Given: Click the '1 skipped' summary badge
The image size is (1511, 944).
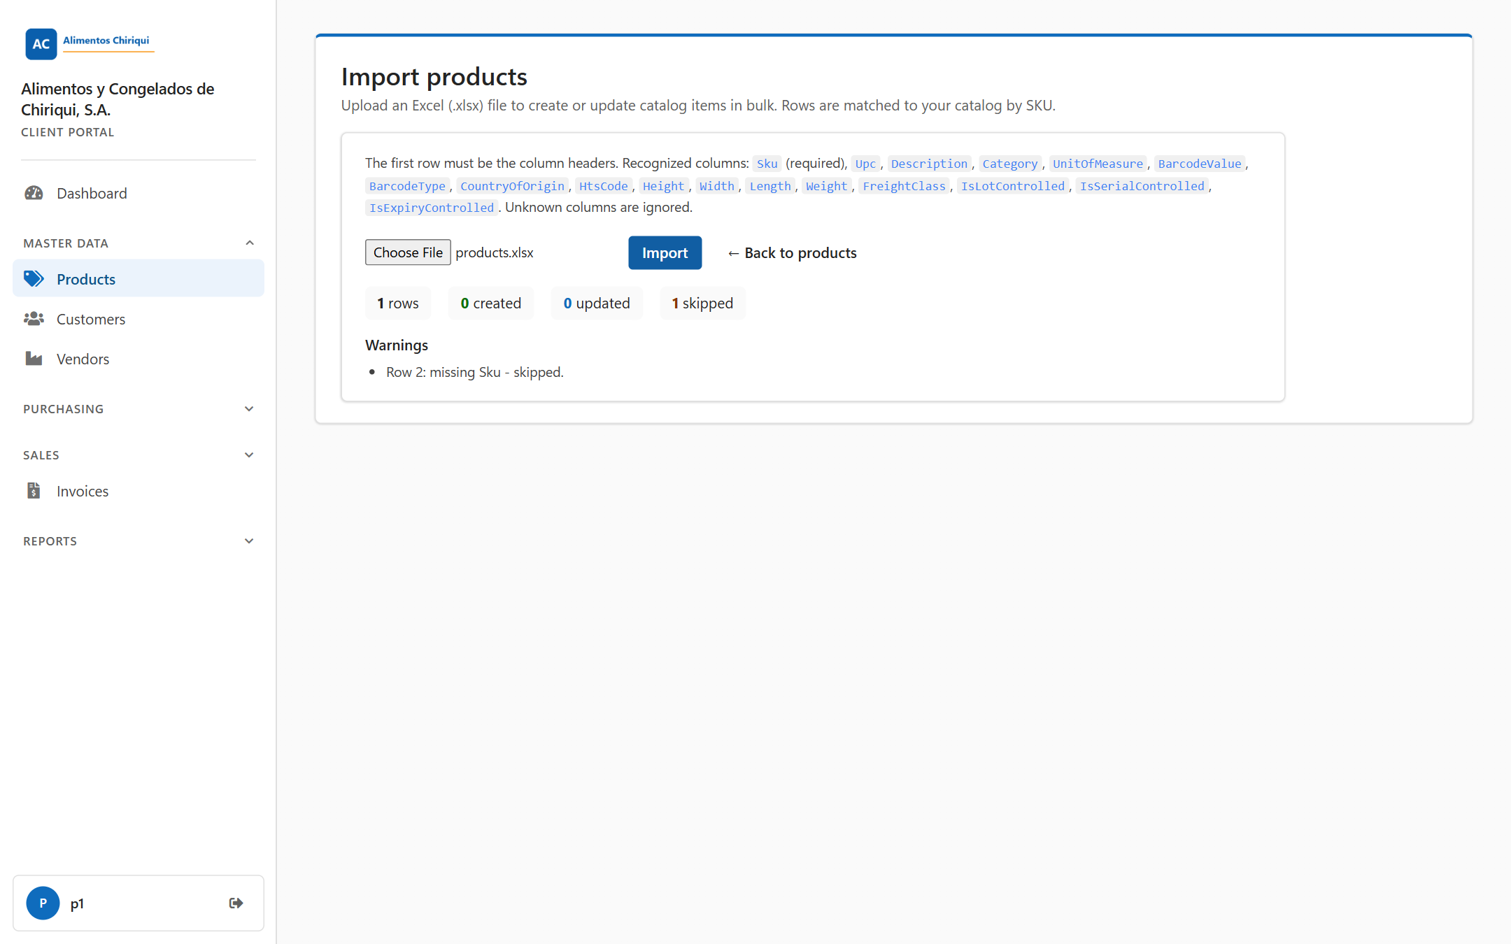Looking at the screenshot, I should [702, 303].
